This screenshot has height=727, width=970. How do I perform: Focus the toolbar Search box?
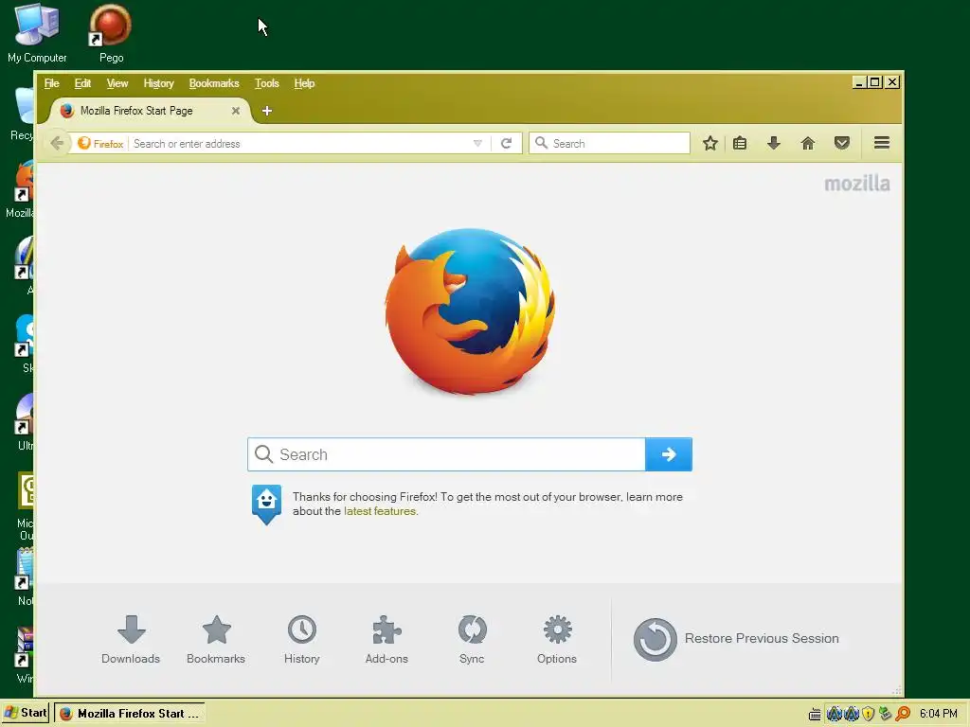[609, 144]
